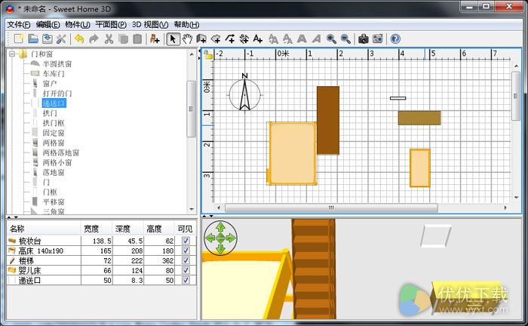
Task: Click the plan lock icon by ruler
Action: coord(208,54)
